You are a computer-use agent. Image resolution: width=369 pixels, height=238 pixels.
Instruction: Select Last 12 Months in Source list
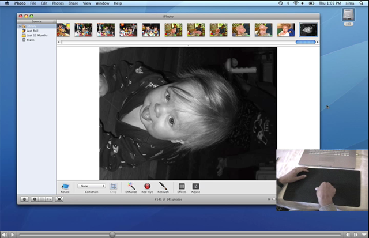[35, 35]
